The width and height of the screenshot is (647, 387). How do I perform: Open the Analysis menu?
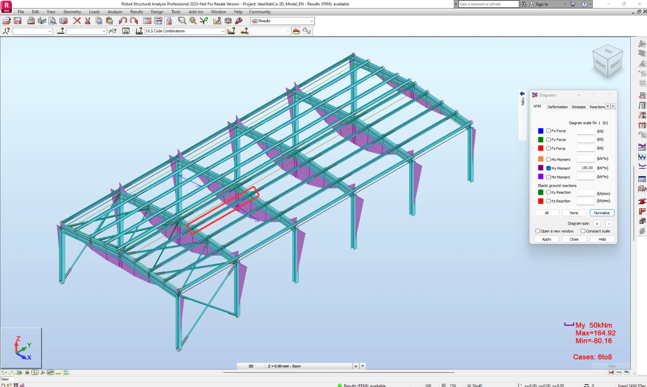click(115, 12)
